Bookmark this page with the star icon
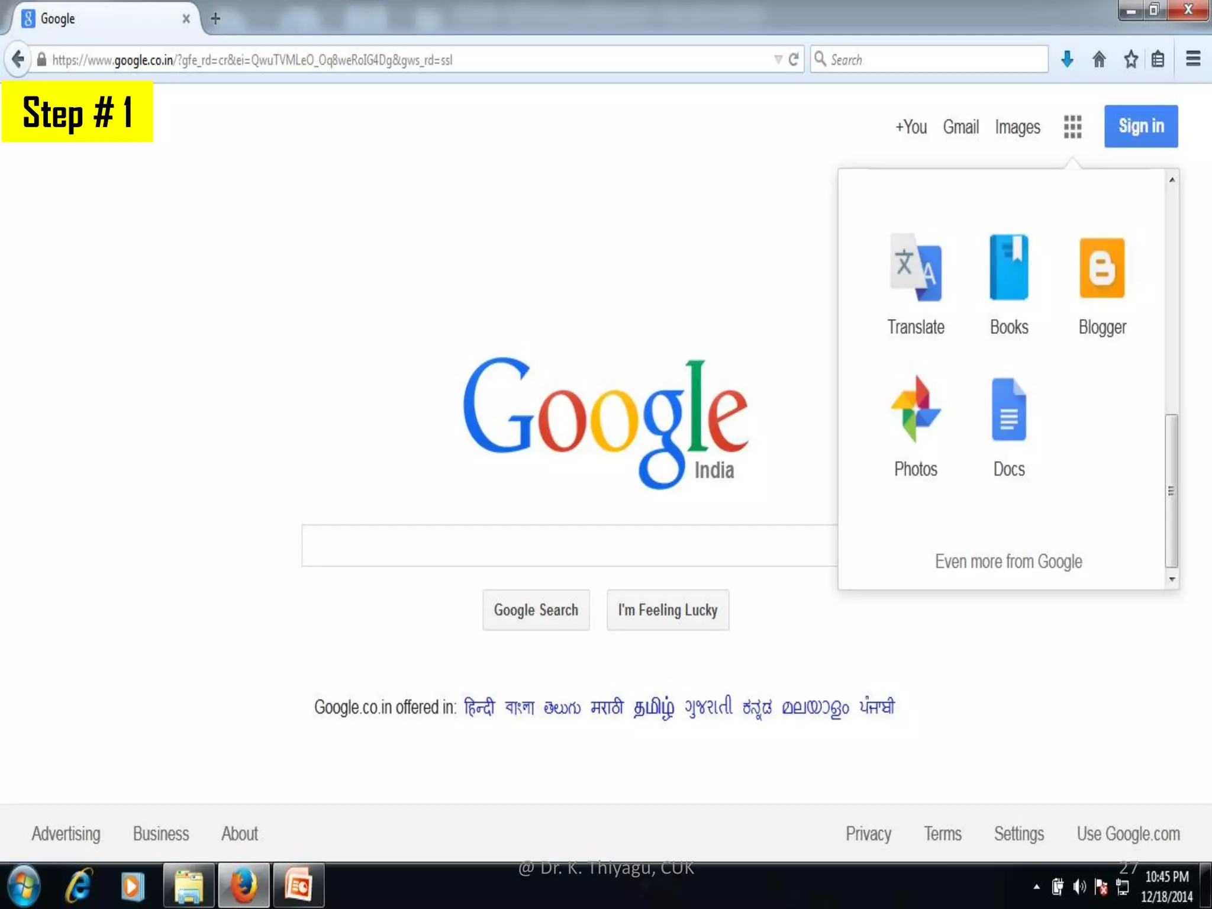Screen dimensions: 1212x909 (1131, 59)
